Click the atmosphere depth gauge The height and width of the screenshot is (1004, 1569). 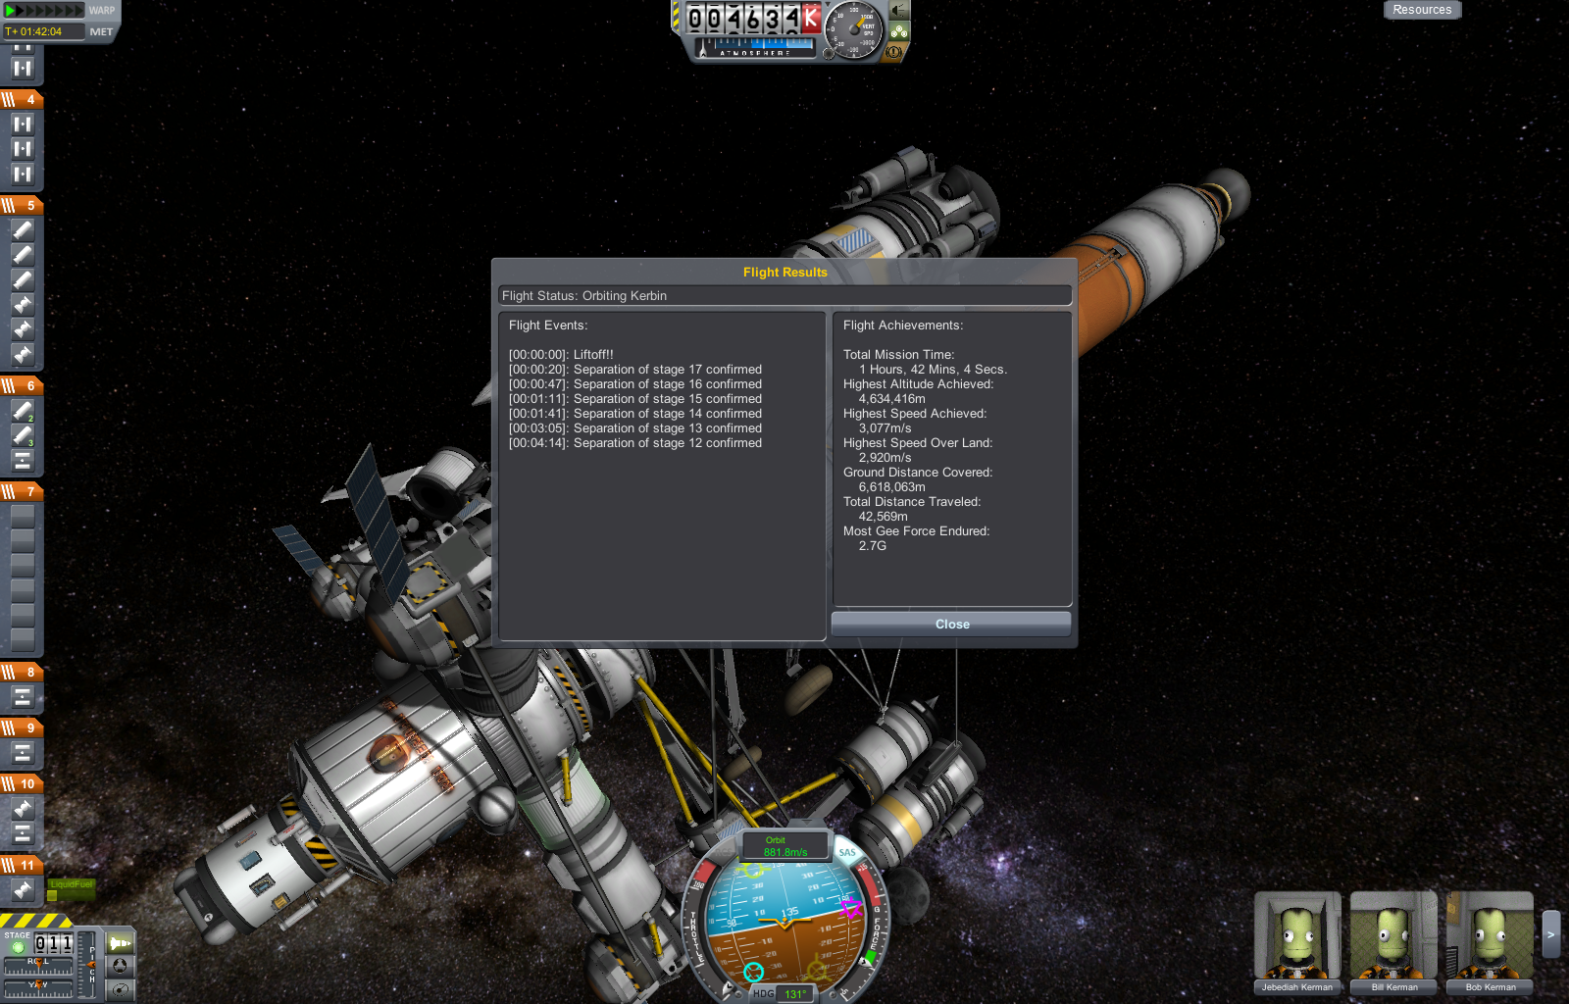click(754, 46)
